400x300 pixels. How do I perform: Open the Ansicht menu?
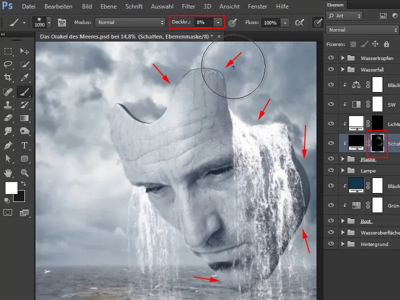point(229,6)
